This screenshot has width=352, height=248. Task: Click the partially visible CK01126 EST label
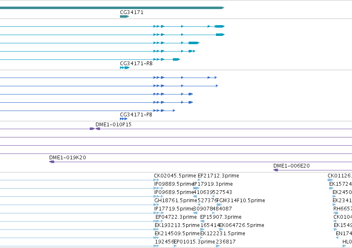pyautogui.click(x=340, y=176)
